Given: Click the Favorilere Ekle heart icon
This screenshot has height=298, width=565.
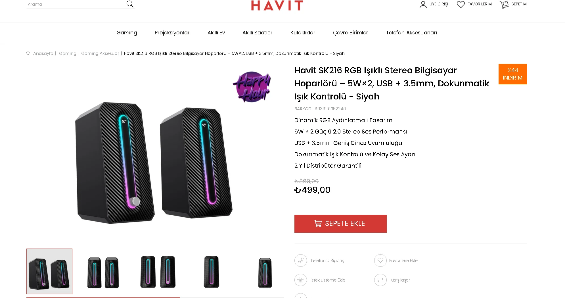Looking at the screenshot, I should tap(380, 261).
